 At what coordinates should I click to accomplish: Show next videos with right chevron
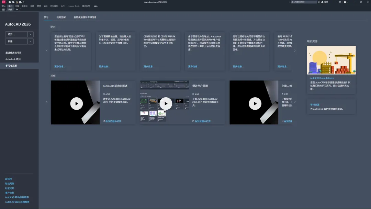pyautogui.click(x=295, y=102)
